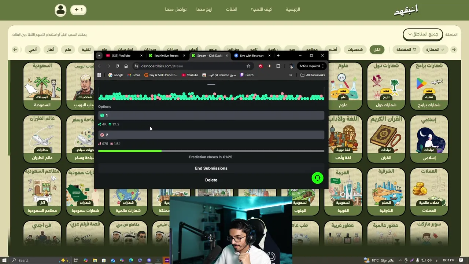
Task: Select the أنمي category chip
Action: (33, 49)
